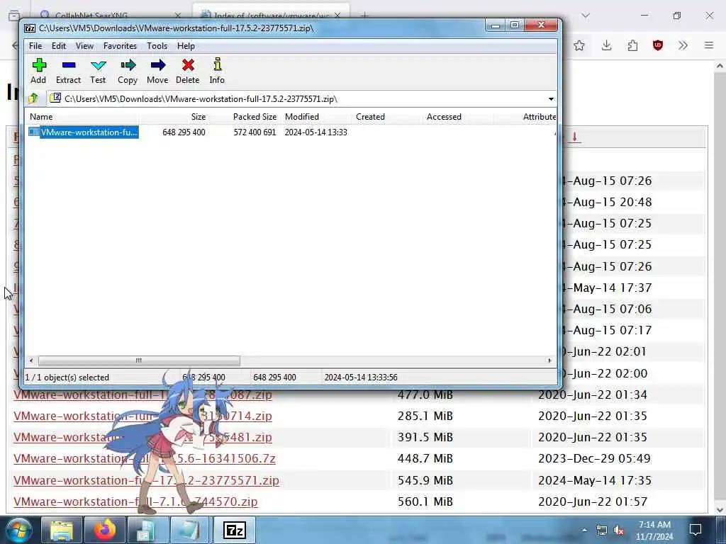Click the uBlock Origin shield icon

pyautogui.click(x=657, y=45)
